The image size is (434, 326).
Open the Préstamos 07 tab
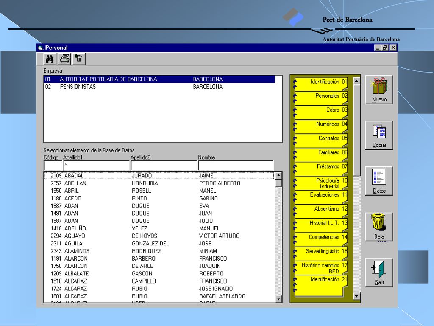[x=321, y=168]
